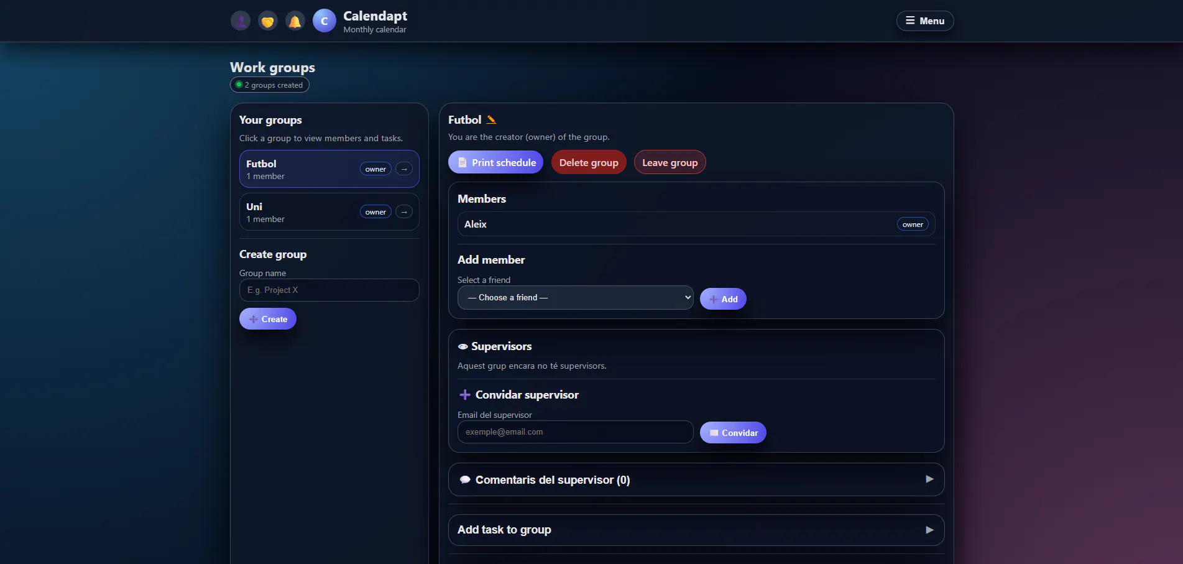Open the user profile icon in header

tap(241, 21)
